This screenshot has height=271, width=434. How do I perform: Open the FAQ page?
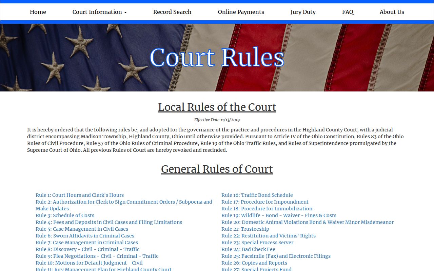tap(348, 12)
